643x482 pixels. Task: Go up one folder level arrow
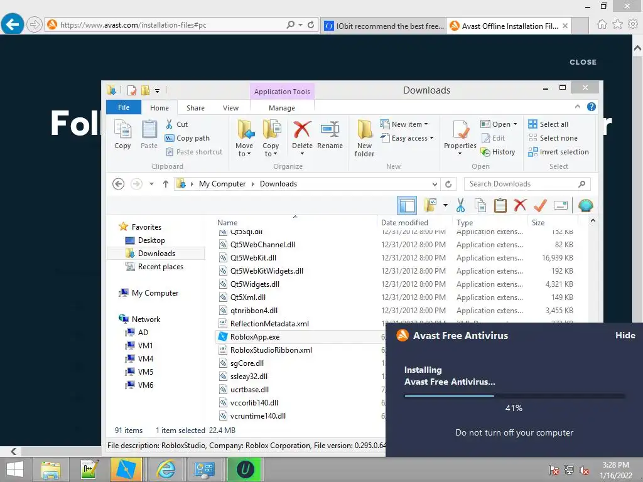tap(166, 184)
